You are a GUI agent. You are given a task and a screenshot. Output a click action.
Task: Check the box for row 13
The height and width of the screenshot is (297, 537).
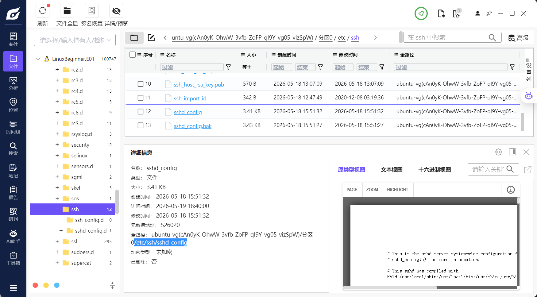pyautogui.click(x=141, y=125)
